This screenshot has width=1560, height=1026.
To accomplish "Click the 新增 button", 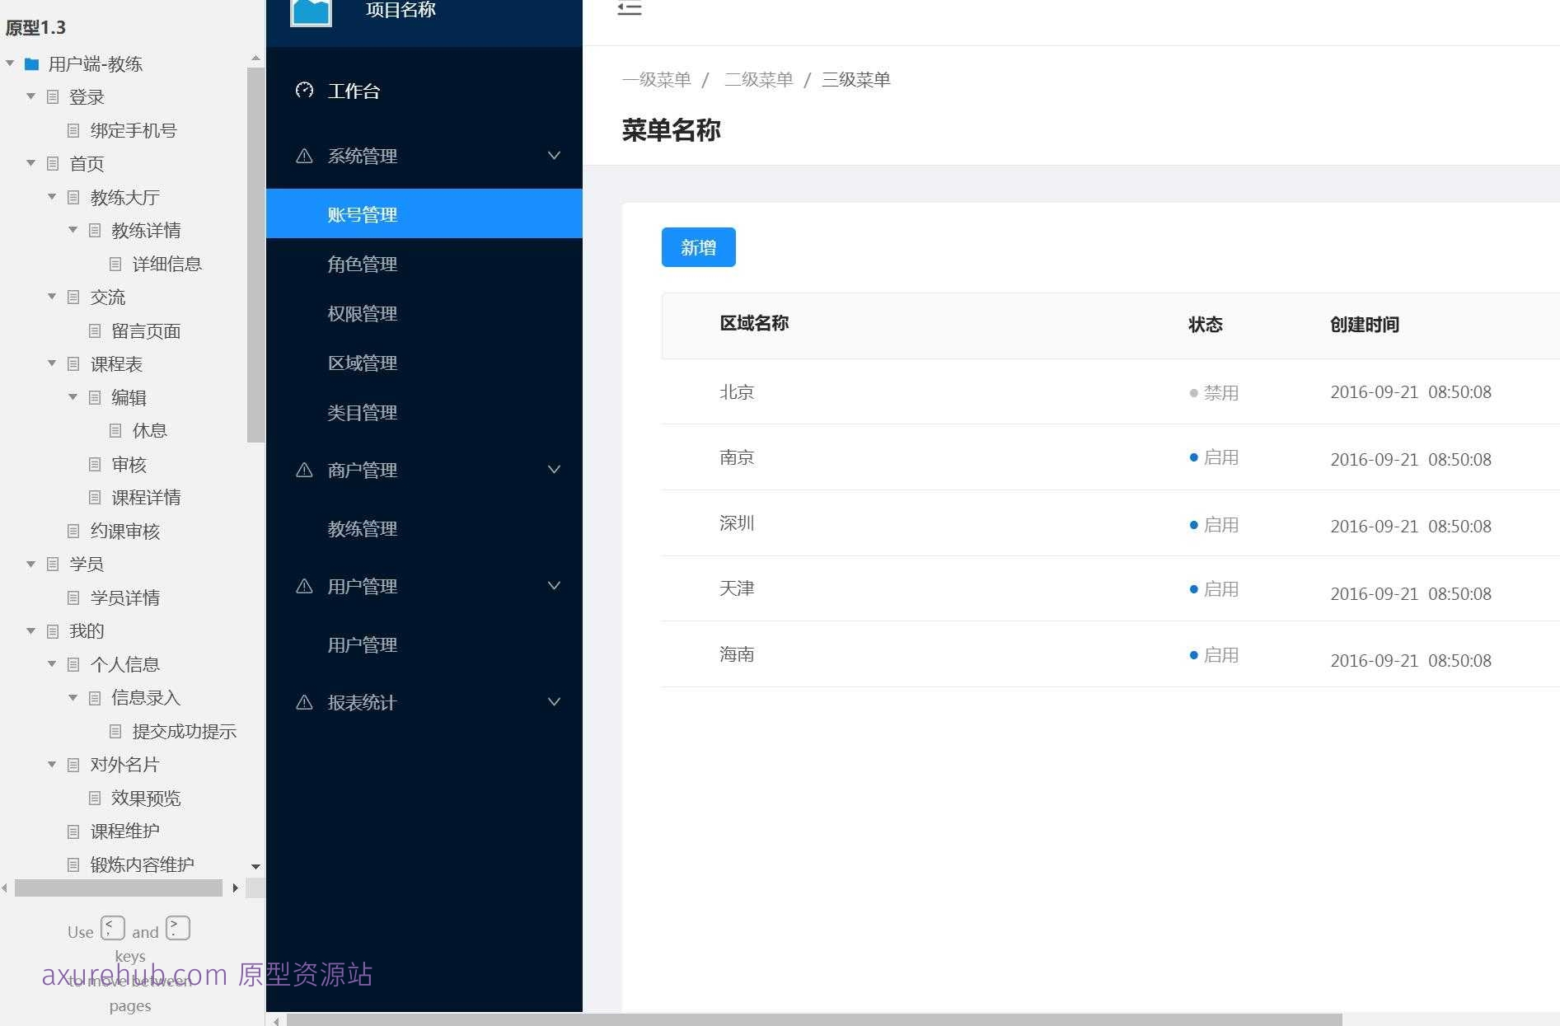I will coord(698,247).
